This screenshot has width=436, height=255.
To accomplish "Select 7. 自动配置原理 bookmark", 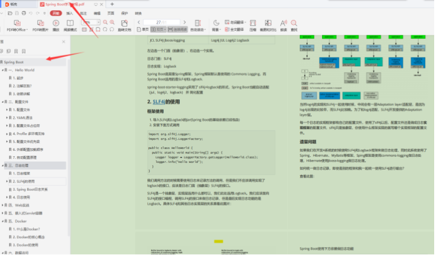I will 24,157.
